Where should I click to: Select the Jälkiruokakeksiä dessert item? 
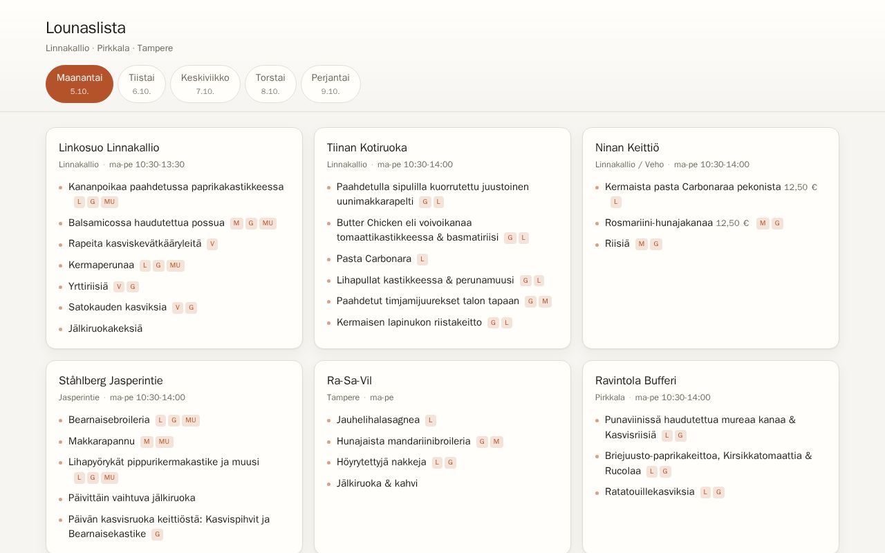(x=105, y=328)
